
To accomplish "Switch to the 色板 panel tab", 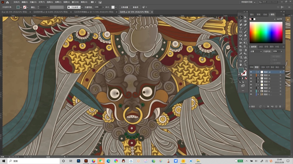I will 265,15.
